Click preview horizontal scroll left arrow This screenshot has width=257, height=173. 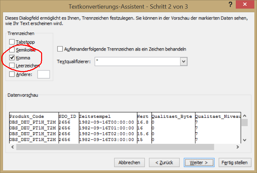(13, 147)
